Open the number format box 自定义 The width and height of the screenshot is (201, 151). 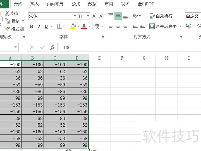[193, 16]
